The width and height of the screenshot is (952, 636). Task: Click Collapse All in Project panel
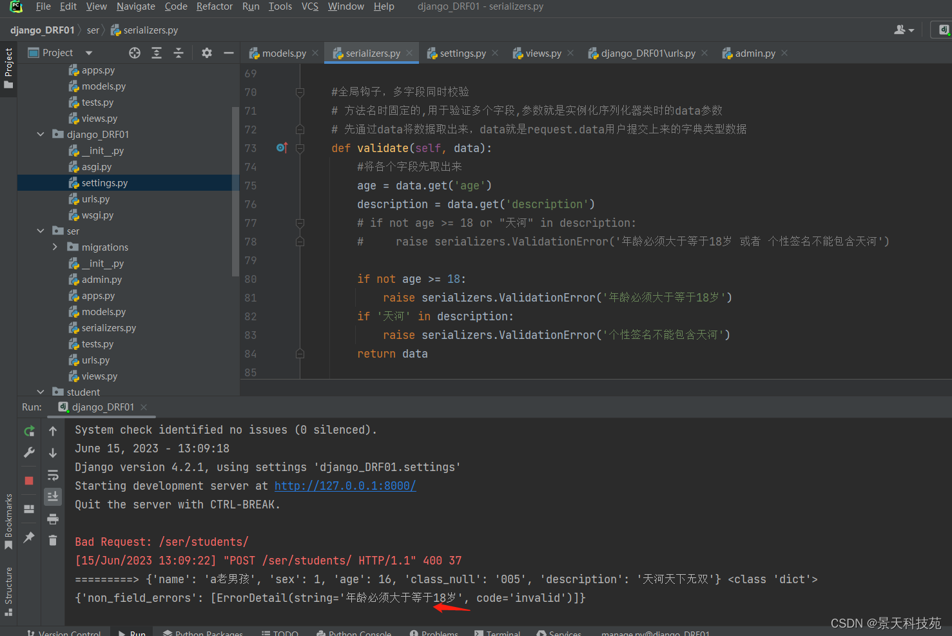[179, 53]
